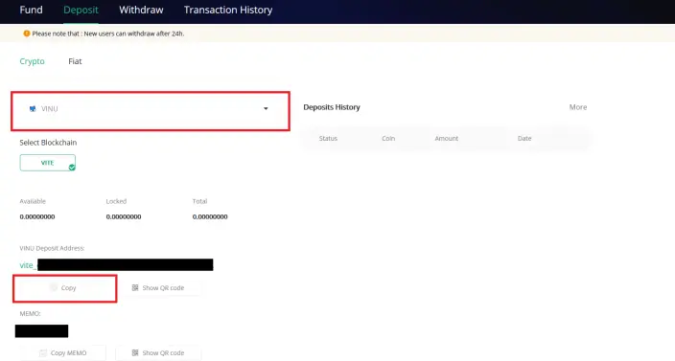The height and width of the screenshot is (361, 675).
Task: Click the VINU coin logo icon
Action: [33, 109]
